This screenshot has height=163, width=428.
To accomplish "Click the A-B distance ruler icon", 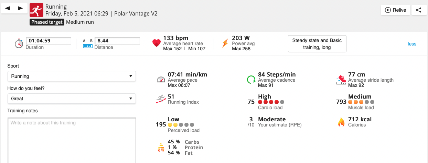I will coord(88,43).
